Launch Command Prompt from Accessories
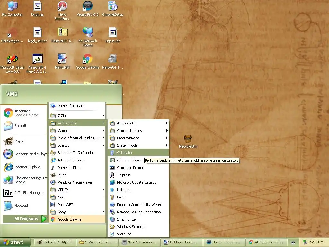Viewport: 329px width, 247px height. 138,168
